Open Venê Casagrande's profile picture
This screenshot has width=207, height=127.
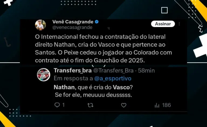pos(40,25)
